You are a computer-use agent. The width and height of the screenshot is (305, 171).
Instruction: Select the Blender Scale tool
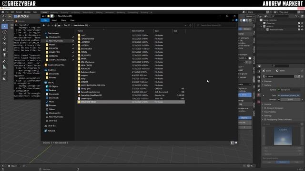click(4, 49)
